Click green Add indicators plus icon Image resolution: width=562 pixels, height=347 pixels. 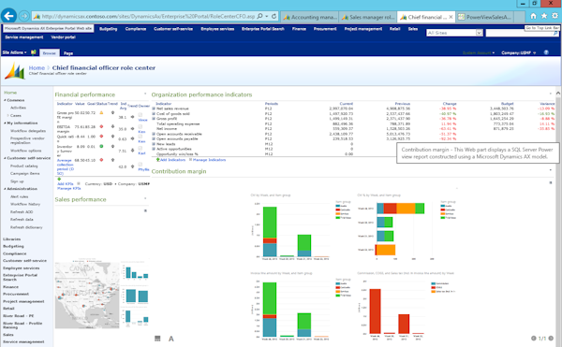157,160
